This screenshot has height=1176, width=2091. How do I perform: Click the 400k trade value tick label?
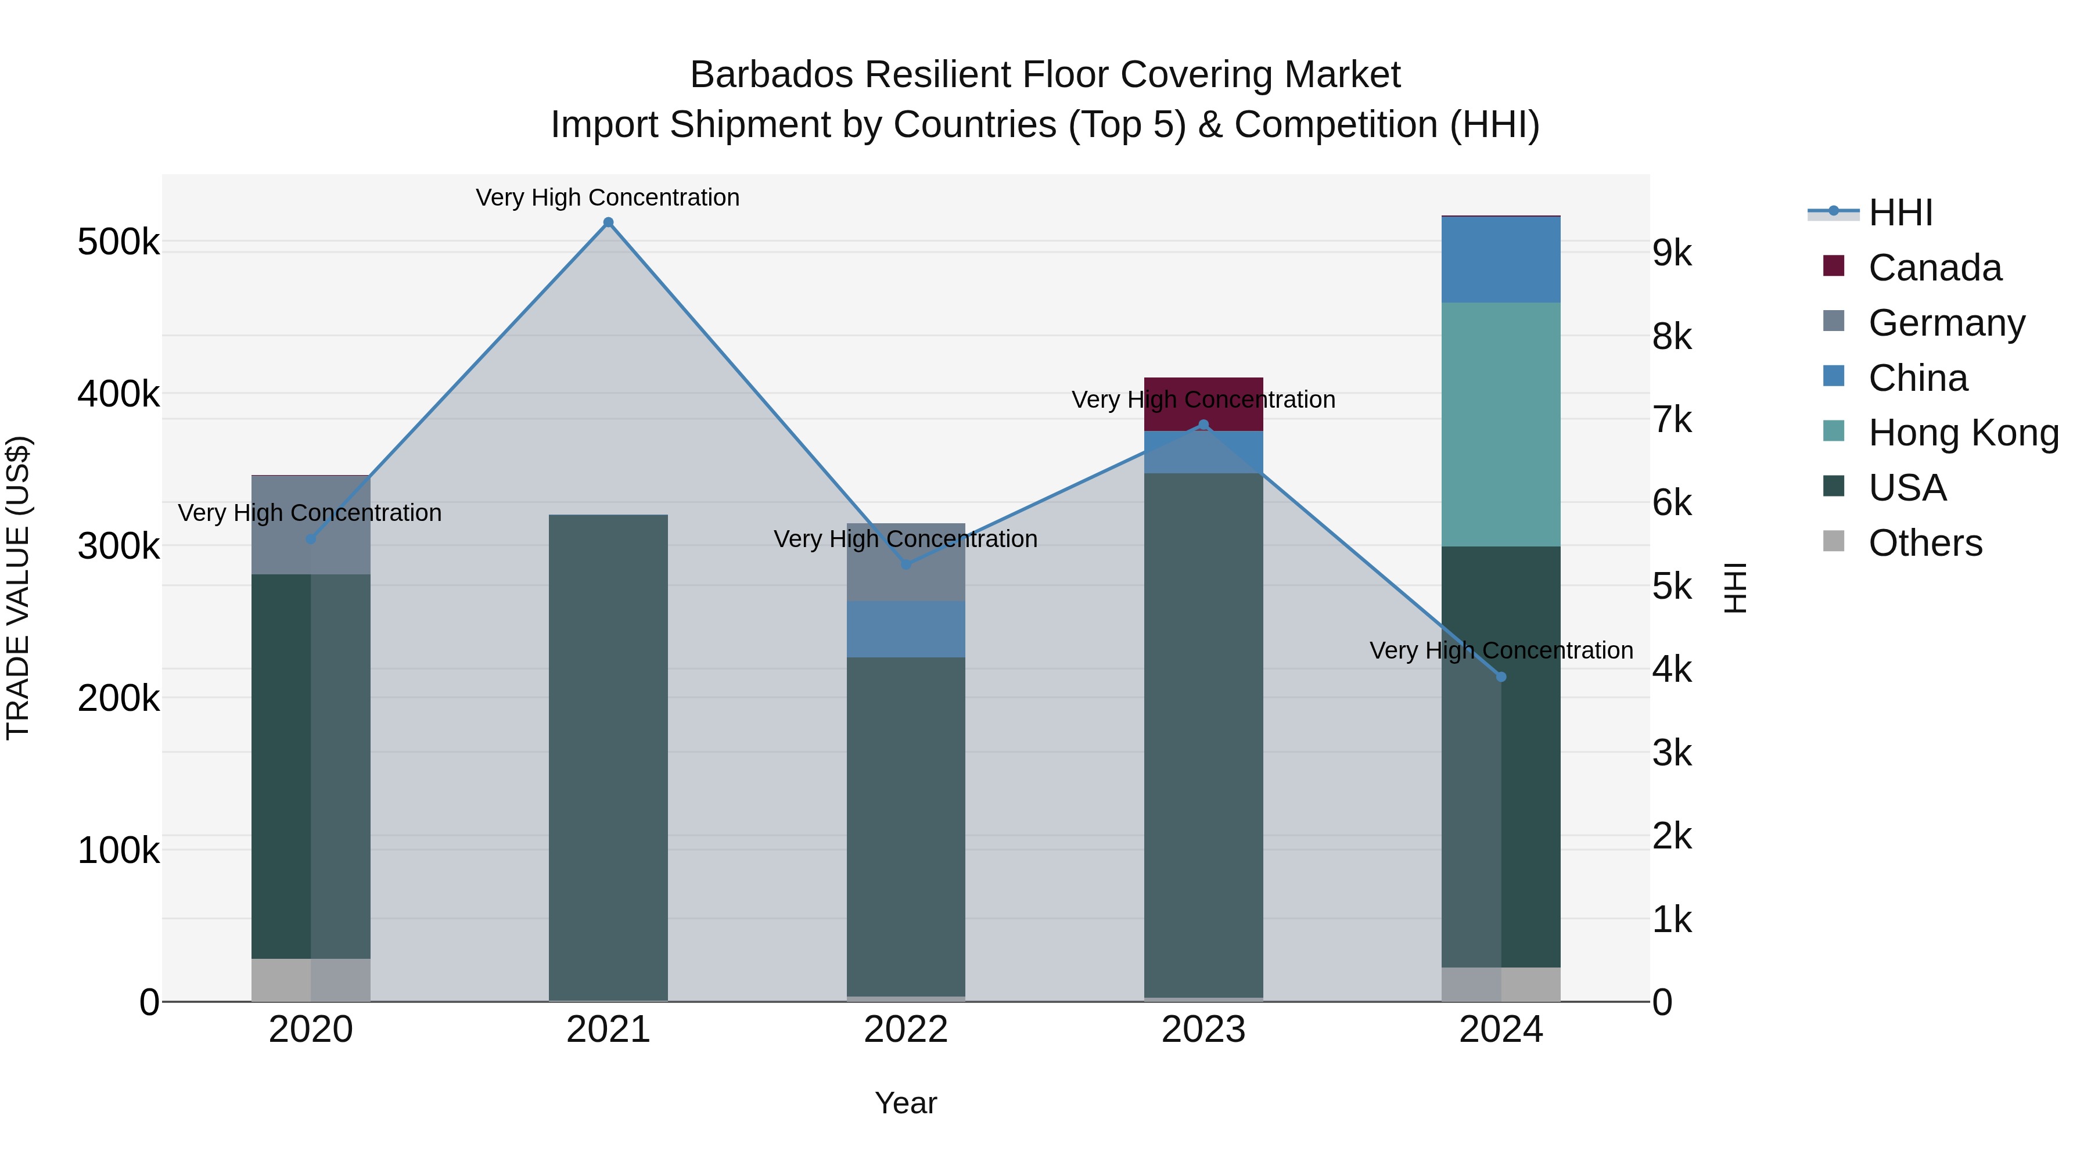(x=118, y=394)
